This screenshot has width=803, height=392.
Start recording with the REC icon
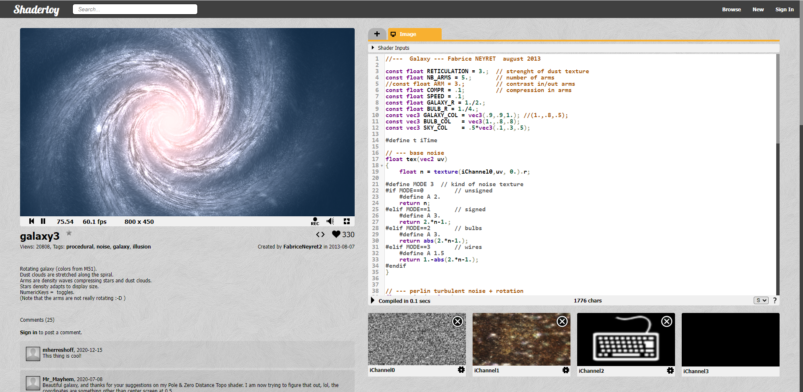click(x=315, y=220)
